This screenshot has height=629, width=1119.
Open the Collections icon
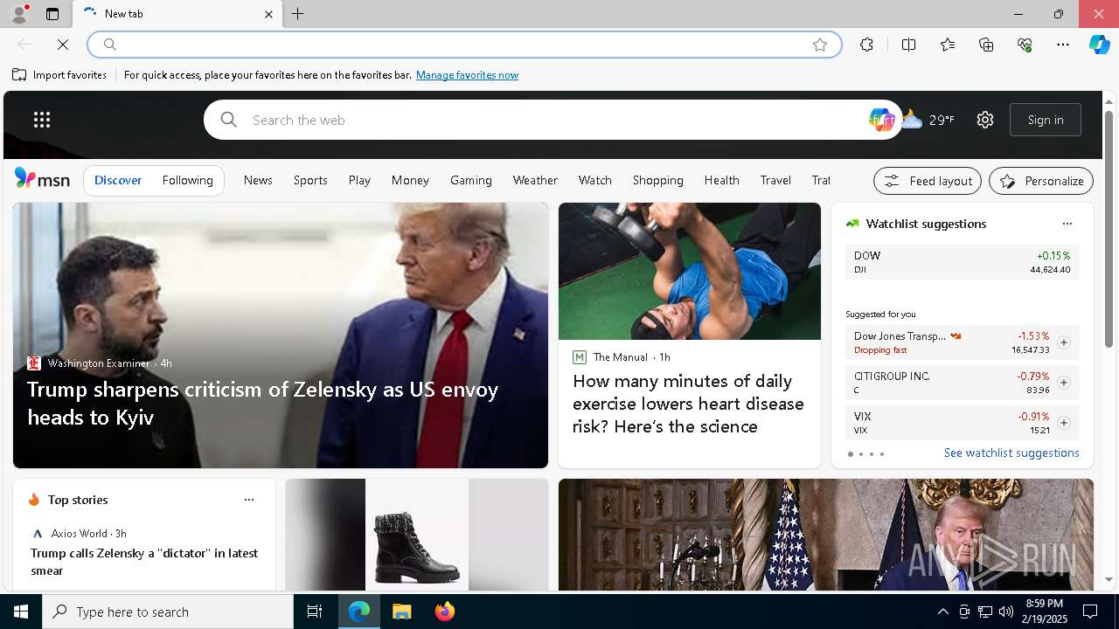[x=986, y=45]
